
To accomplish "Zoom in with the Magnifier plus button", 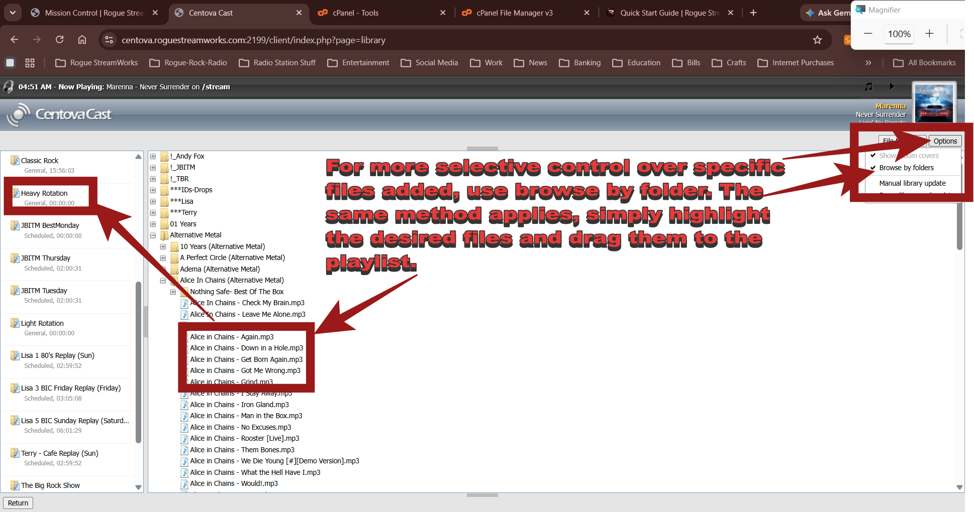I will (929, 34).
